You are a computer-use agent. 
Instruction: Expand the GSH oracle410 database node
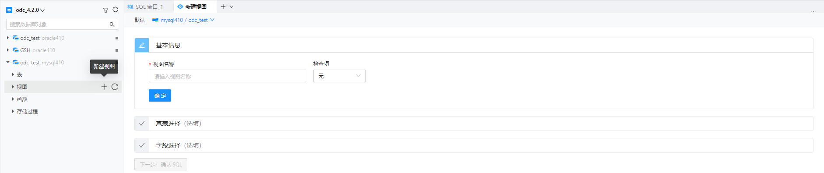pyautogui.click(x=8, y=50)
